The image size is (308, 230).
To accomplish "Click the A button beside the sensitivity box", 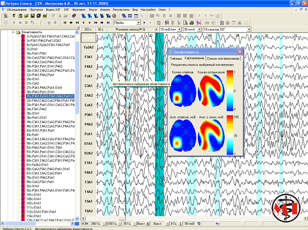I will tap(156, 29).
